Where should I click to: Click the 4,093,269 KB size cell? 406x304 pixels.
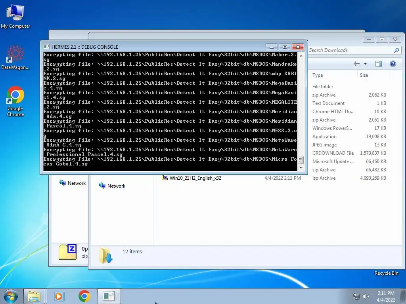tap(373, 178)
